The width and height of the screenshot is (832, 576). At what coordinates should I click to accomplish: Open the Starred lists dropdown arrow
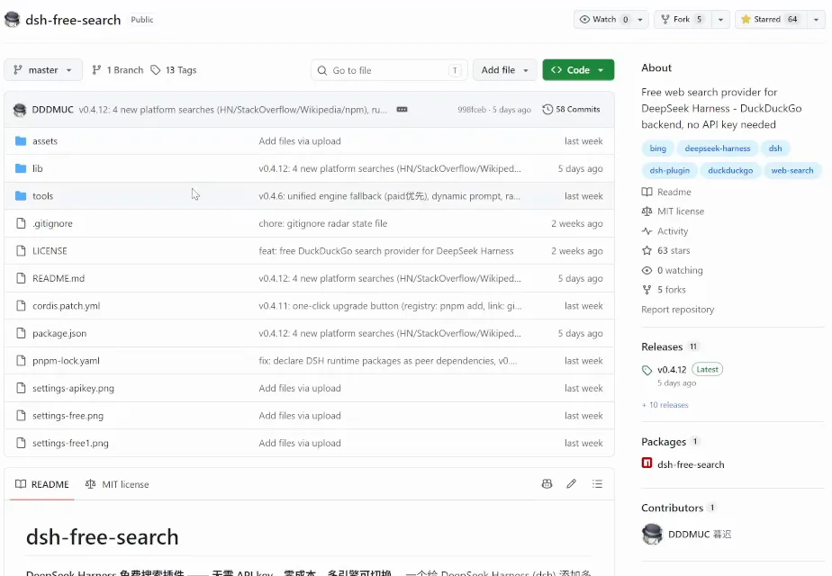point(816,20)
